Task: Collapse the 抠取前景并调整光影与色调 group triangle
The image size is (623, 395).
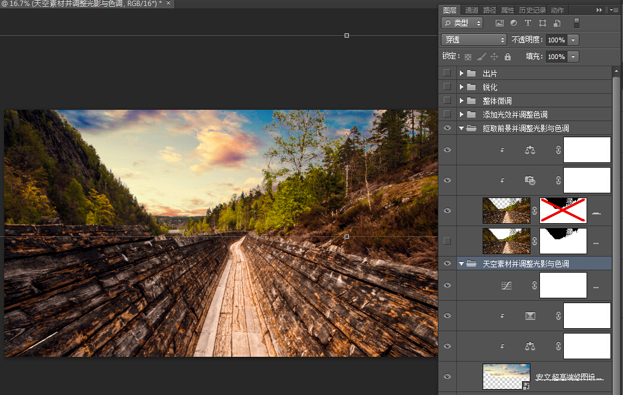Action: point(461,128)
